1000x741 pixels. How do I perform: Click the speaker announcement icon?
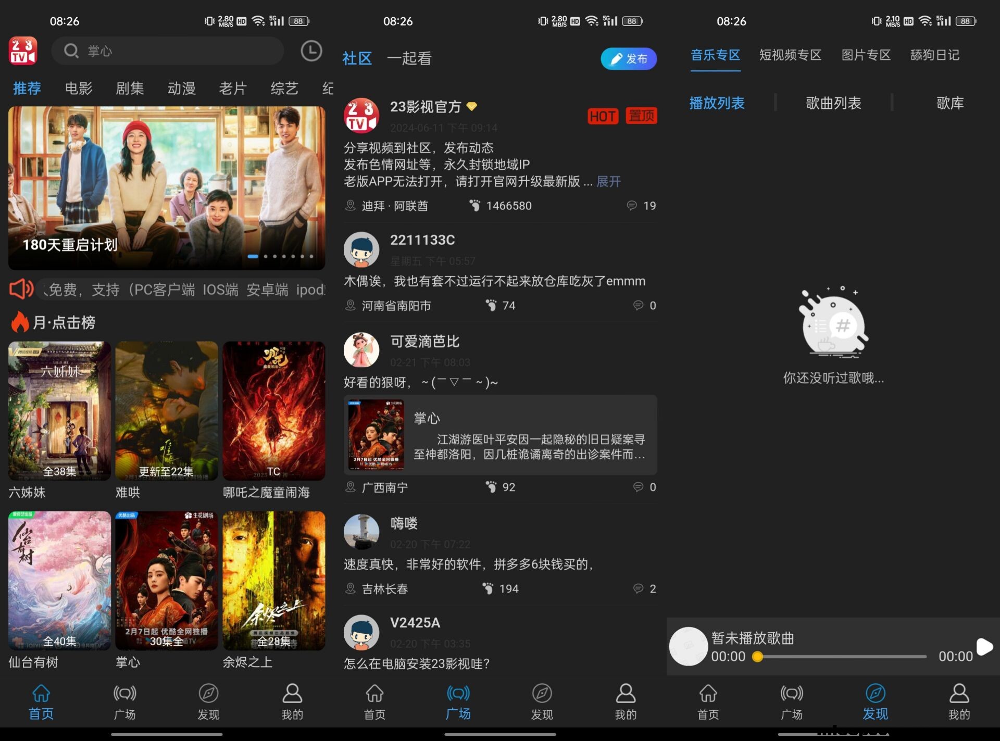pos(21,289)
